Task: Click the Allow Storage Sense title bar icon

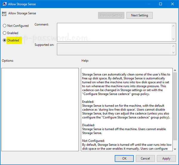Action: click(4, 4)
